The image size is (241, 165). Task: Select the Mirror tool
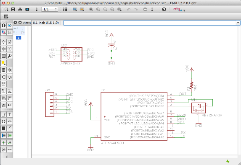(x=3, y=49)
